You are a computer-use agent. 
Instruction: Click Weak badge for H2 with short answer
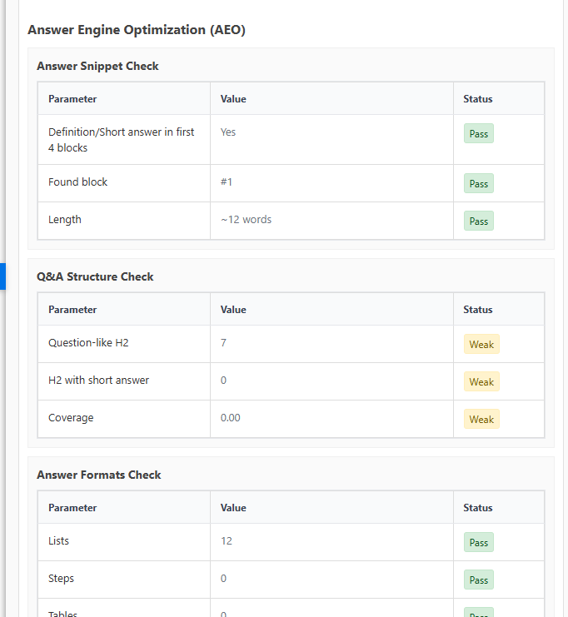coord(481,381)
